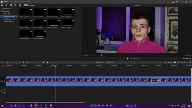Lock the audio track

4,92
